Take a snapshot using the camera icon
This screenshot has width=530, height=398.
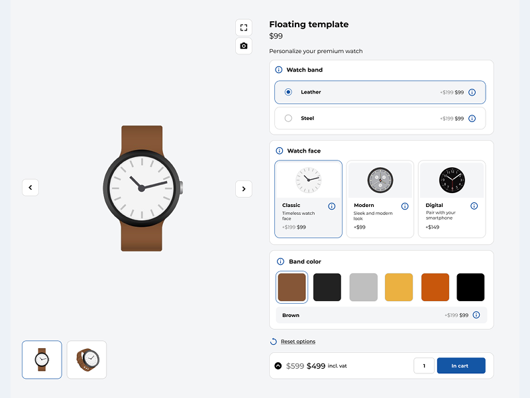click(x=244, y=46)
